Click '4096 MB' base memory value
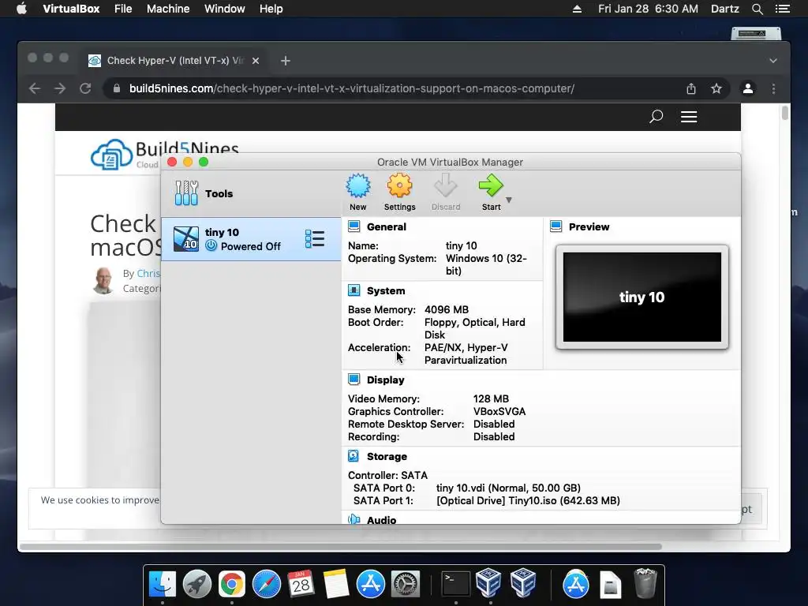Image resolution: width=808 pixels, height=606 pixels. pyautogui.click(x=447, y=309)
